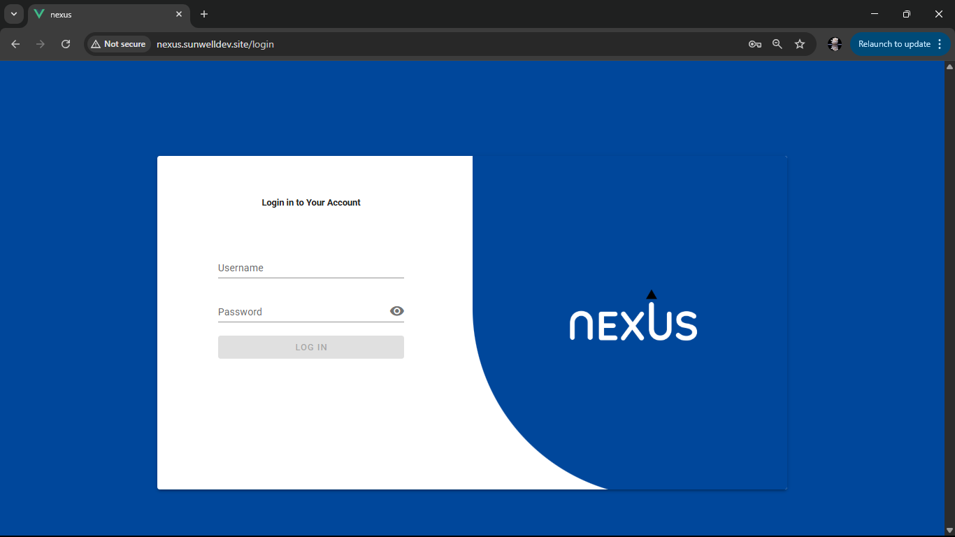The width and height of the screenshot is (955, 537).
Task: Click the browser back arrow
Action: 15,43
